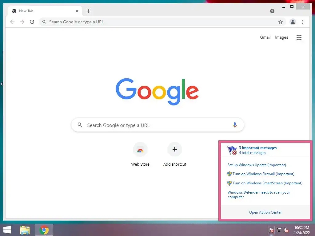Click the 3 important messages heading
The height and width of the screenshot is (236, 315).
(x=258, y=148)
